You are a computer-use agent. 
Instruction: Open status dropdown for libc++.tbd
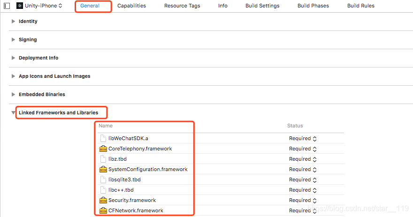coord(303,190)
